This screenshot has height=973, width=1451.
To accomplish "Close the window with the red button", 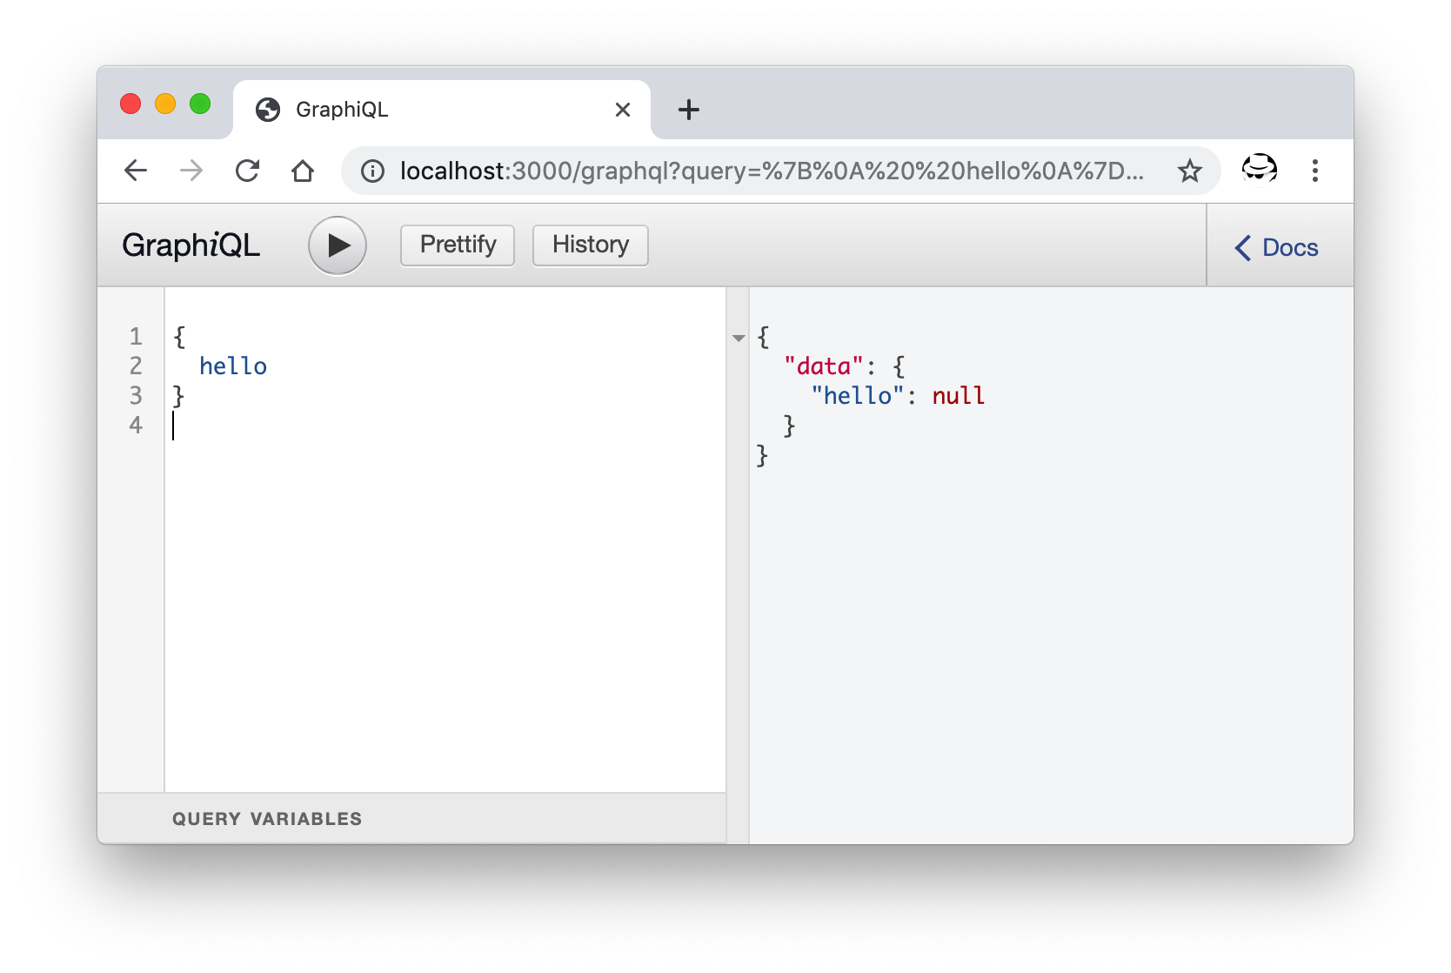I will click(130, 104).
